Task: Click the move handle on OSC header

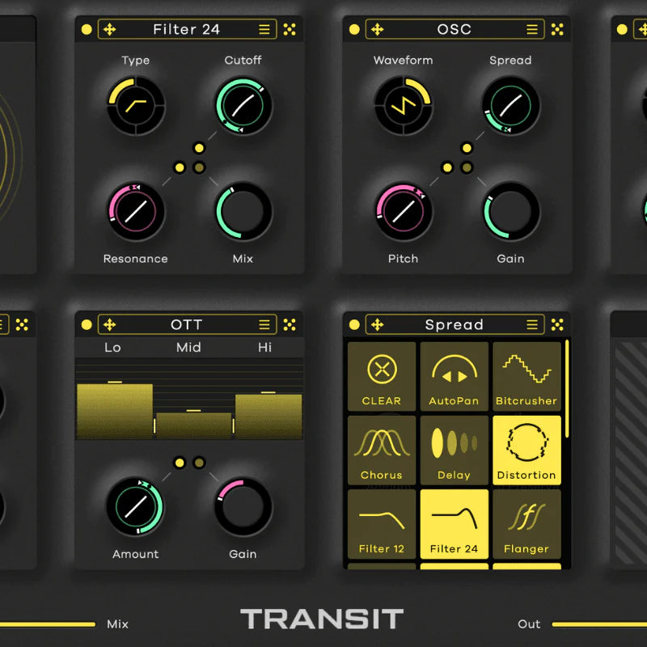Action: [x=378, y=29]
